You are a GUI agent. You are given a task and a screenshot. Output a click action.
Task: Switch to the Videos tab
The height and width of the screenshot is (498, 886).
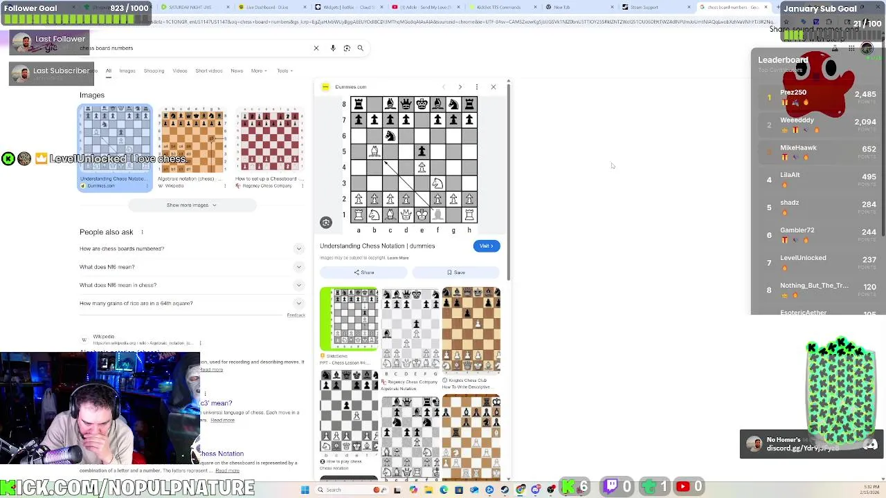tap(180, 71)
